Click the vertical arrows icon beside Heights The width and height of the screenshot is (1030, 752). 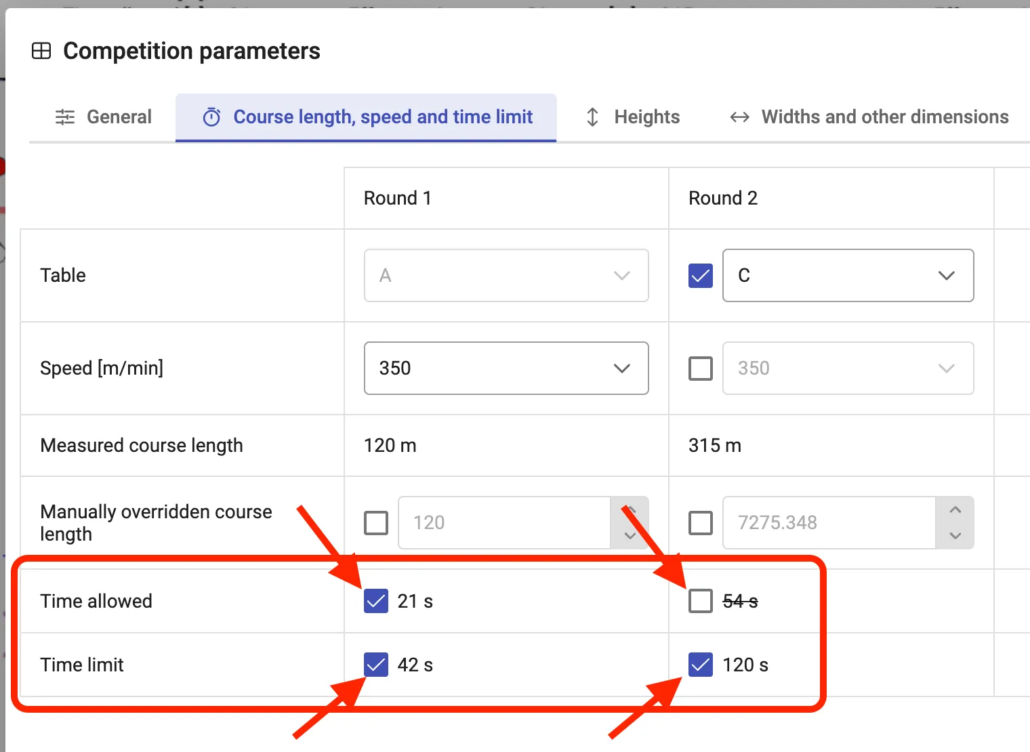tap(592, 117)
